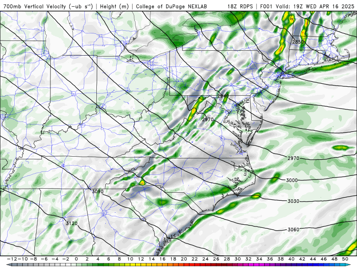Click the 3000 height contour label
The height and width of the screenshot is (267, 357).
292,180
